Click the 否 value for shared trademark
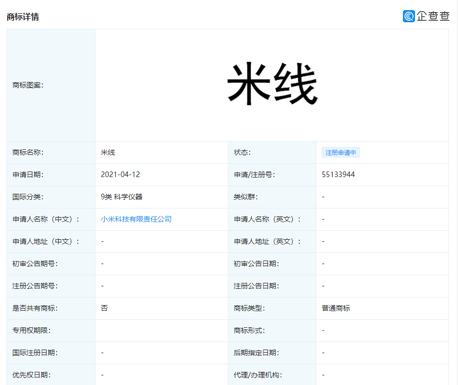 104,308
